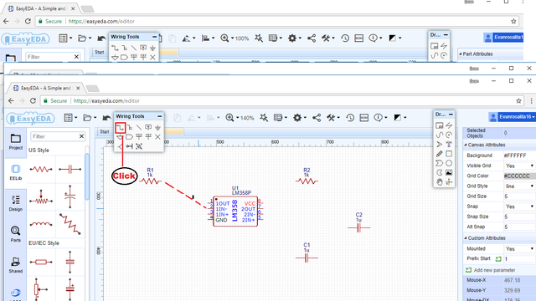536x301 pixels.
Task: Open the EELib sidebar panel
Action: [16, 172]
